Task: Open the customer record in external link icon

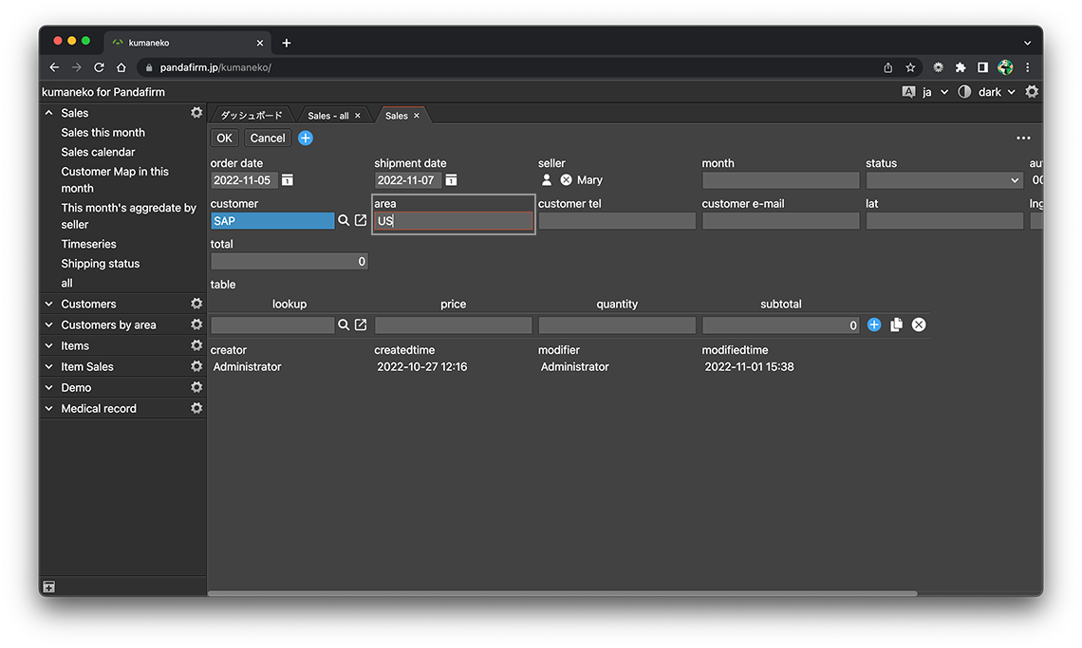Action: (x=361, y=221)
